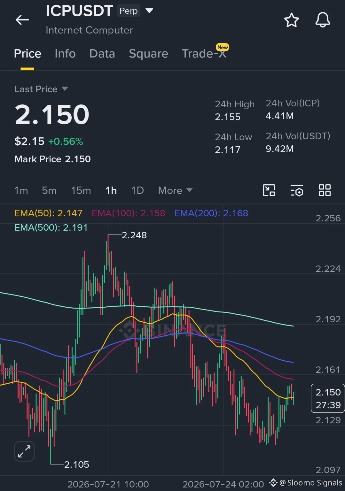Expand the Last Price dropdown

point(41,89)
